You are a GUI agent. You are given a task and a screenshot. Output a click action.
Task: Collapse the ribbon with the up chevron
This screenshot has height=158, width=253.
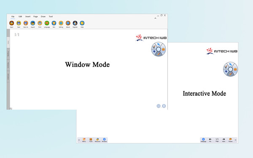coord(155,19)
